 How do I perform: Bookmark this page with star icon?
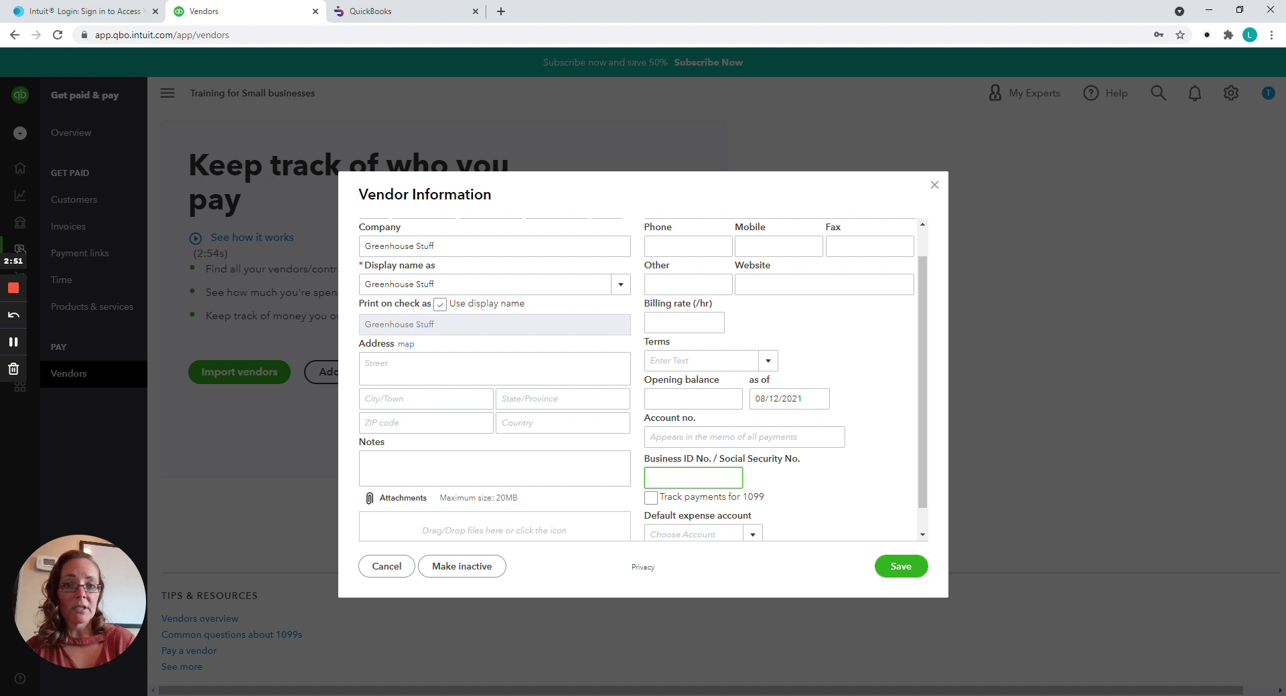click(x=1180, y=35)
